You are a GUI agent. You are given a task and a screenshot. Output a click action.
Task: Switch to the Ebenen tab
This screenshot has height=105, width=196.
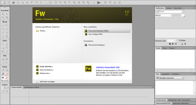pyautogui.click(x=172, y=48)
